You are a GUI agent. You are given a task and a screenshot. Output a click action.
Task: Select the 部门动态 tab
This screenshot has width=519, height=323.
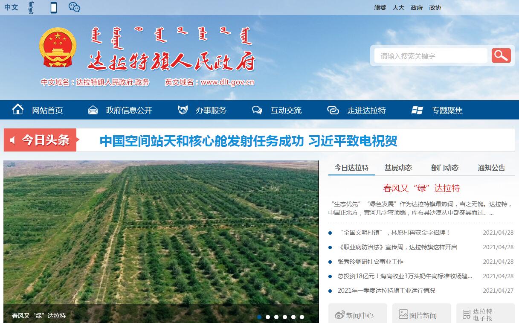tap(444, 168)
